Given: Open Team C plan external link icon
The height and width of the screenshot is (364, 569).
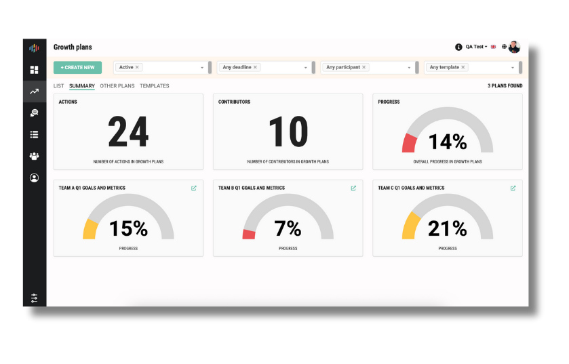Looking at the screenshot, I should point(513,188).
